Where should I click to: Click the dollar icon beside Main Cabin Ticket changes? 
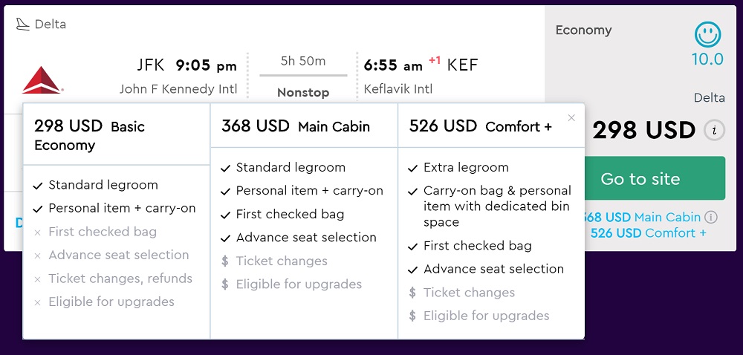225,261
